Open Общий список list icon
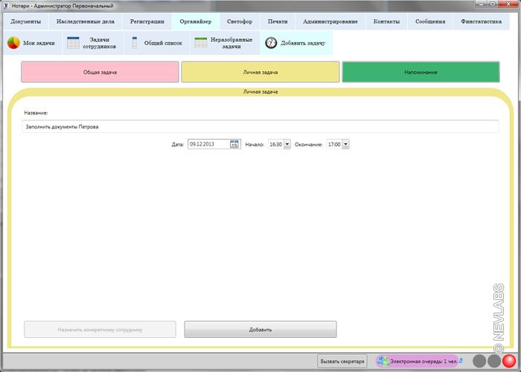 135,43
